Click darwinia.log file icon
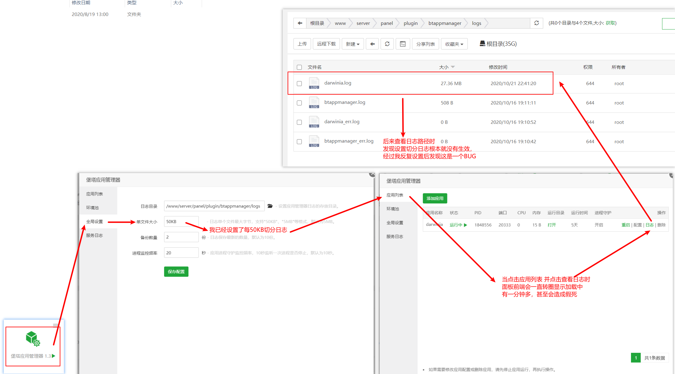675x374 pixels. (x=314, y=83)
